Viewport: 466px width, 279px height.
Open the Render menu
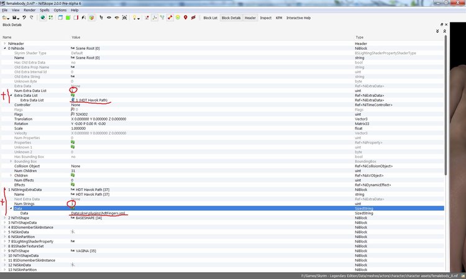pos(29,10)
